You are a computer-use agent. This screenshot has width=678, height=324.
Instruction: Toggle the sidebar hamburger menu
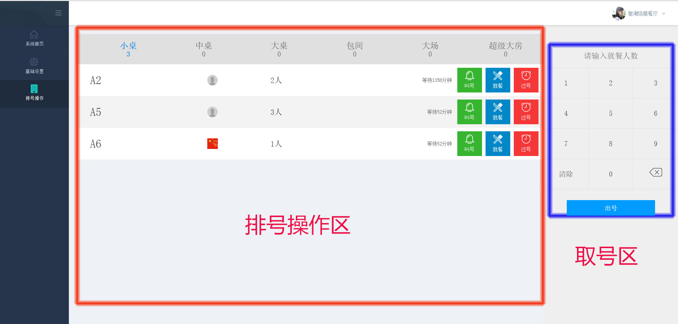tap(58, 13)
